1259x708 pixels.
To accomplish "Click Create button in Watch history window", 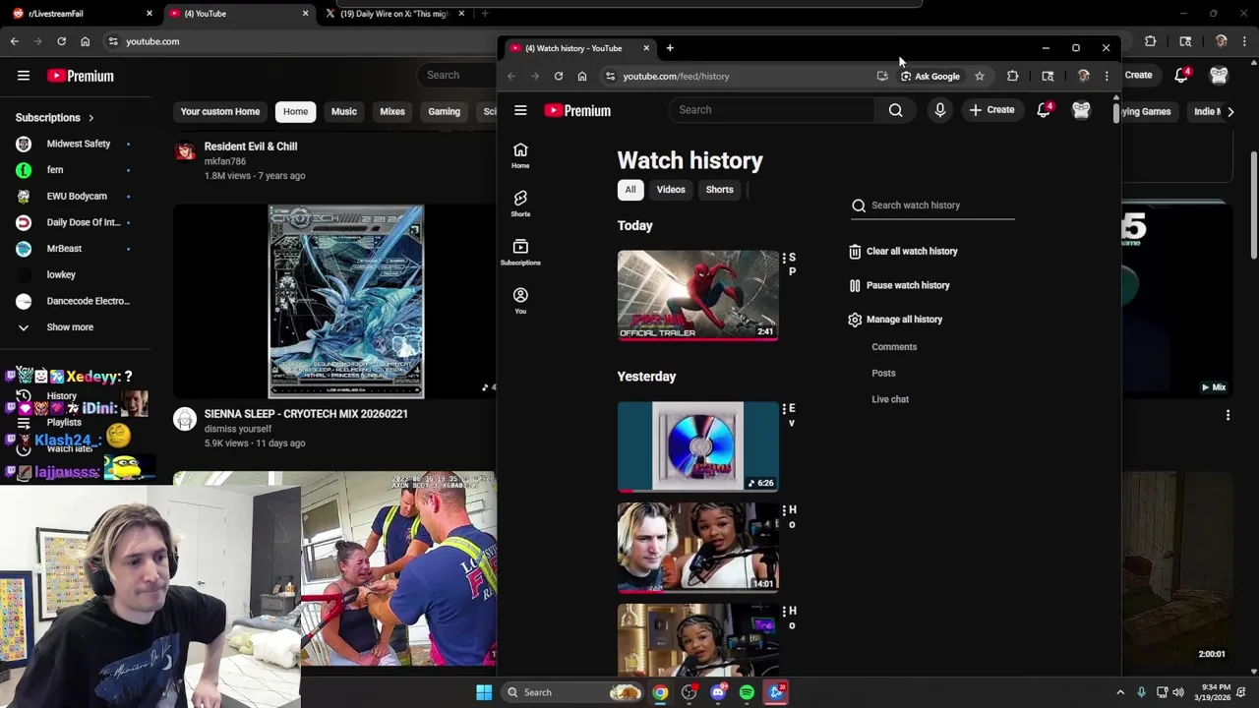I will point(991,110).
